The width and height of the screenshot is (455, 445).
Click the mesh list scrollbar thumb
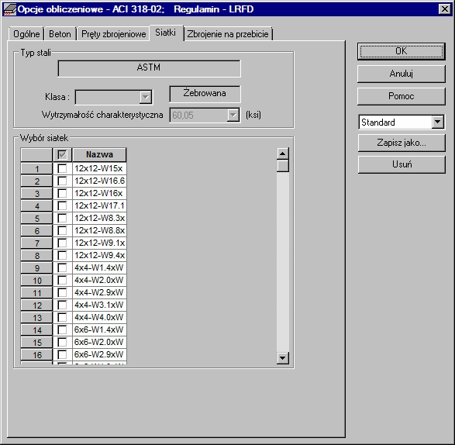pos(283,166)
